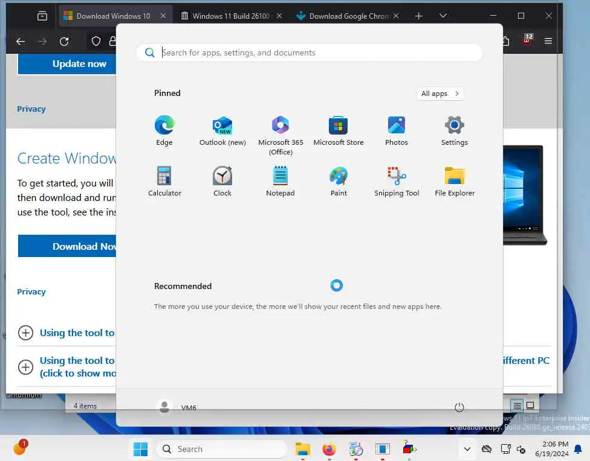The height and width of the screenshot is (461, 590).
Task: Switch to Download Windows 10 tab
Action: (113, 16)
